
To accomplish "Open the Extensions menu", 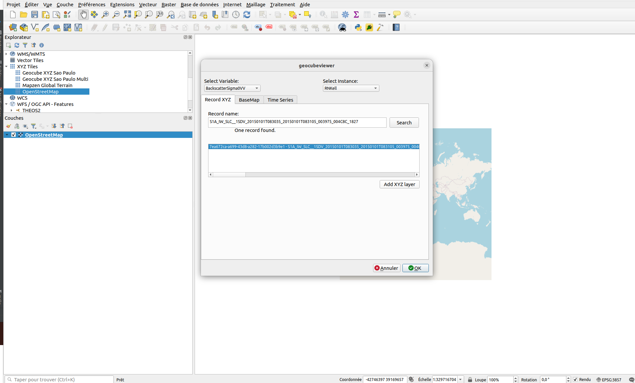I will [122, 4].
